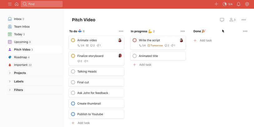Open the To do column options menu

pyautogui.click(x=121, y=31)
